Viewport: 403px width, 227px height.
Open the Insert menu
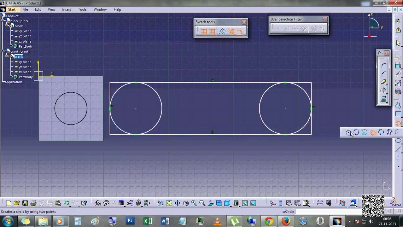(67, 9)
